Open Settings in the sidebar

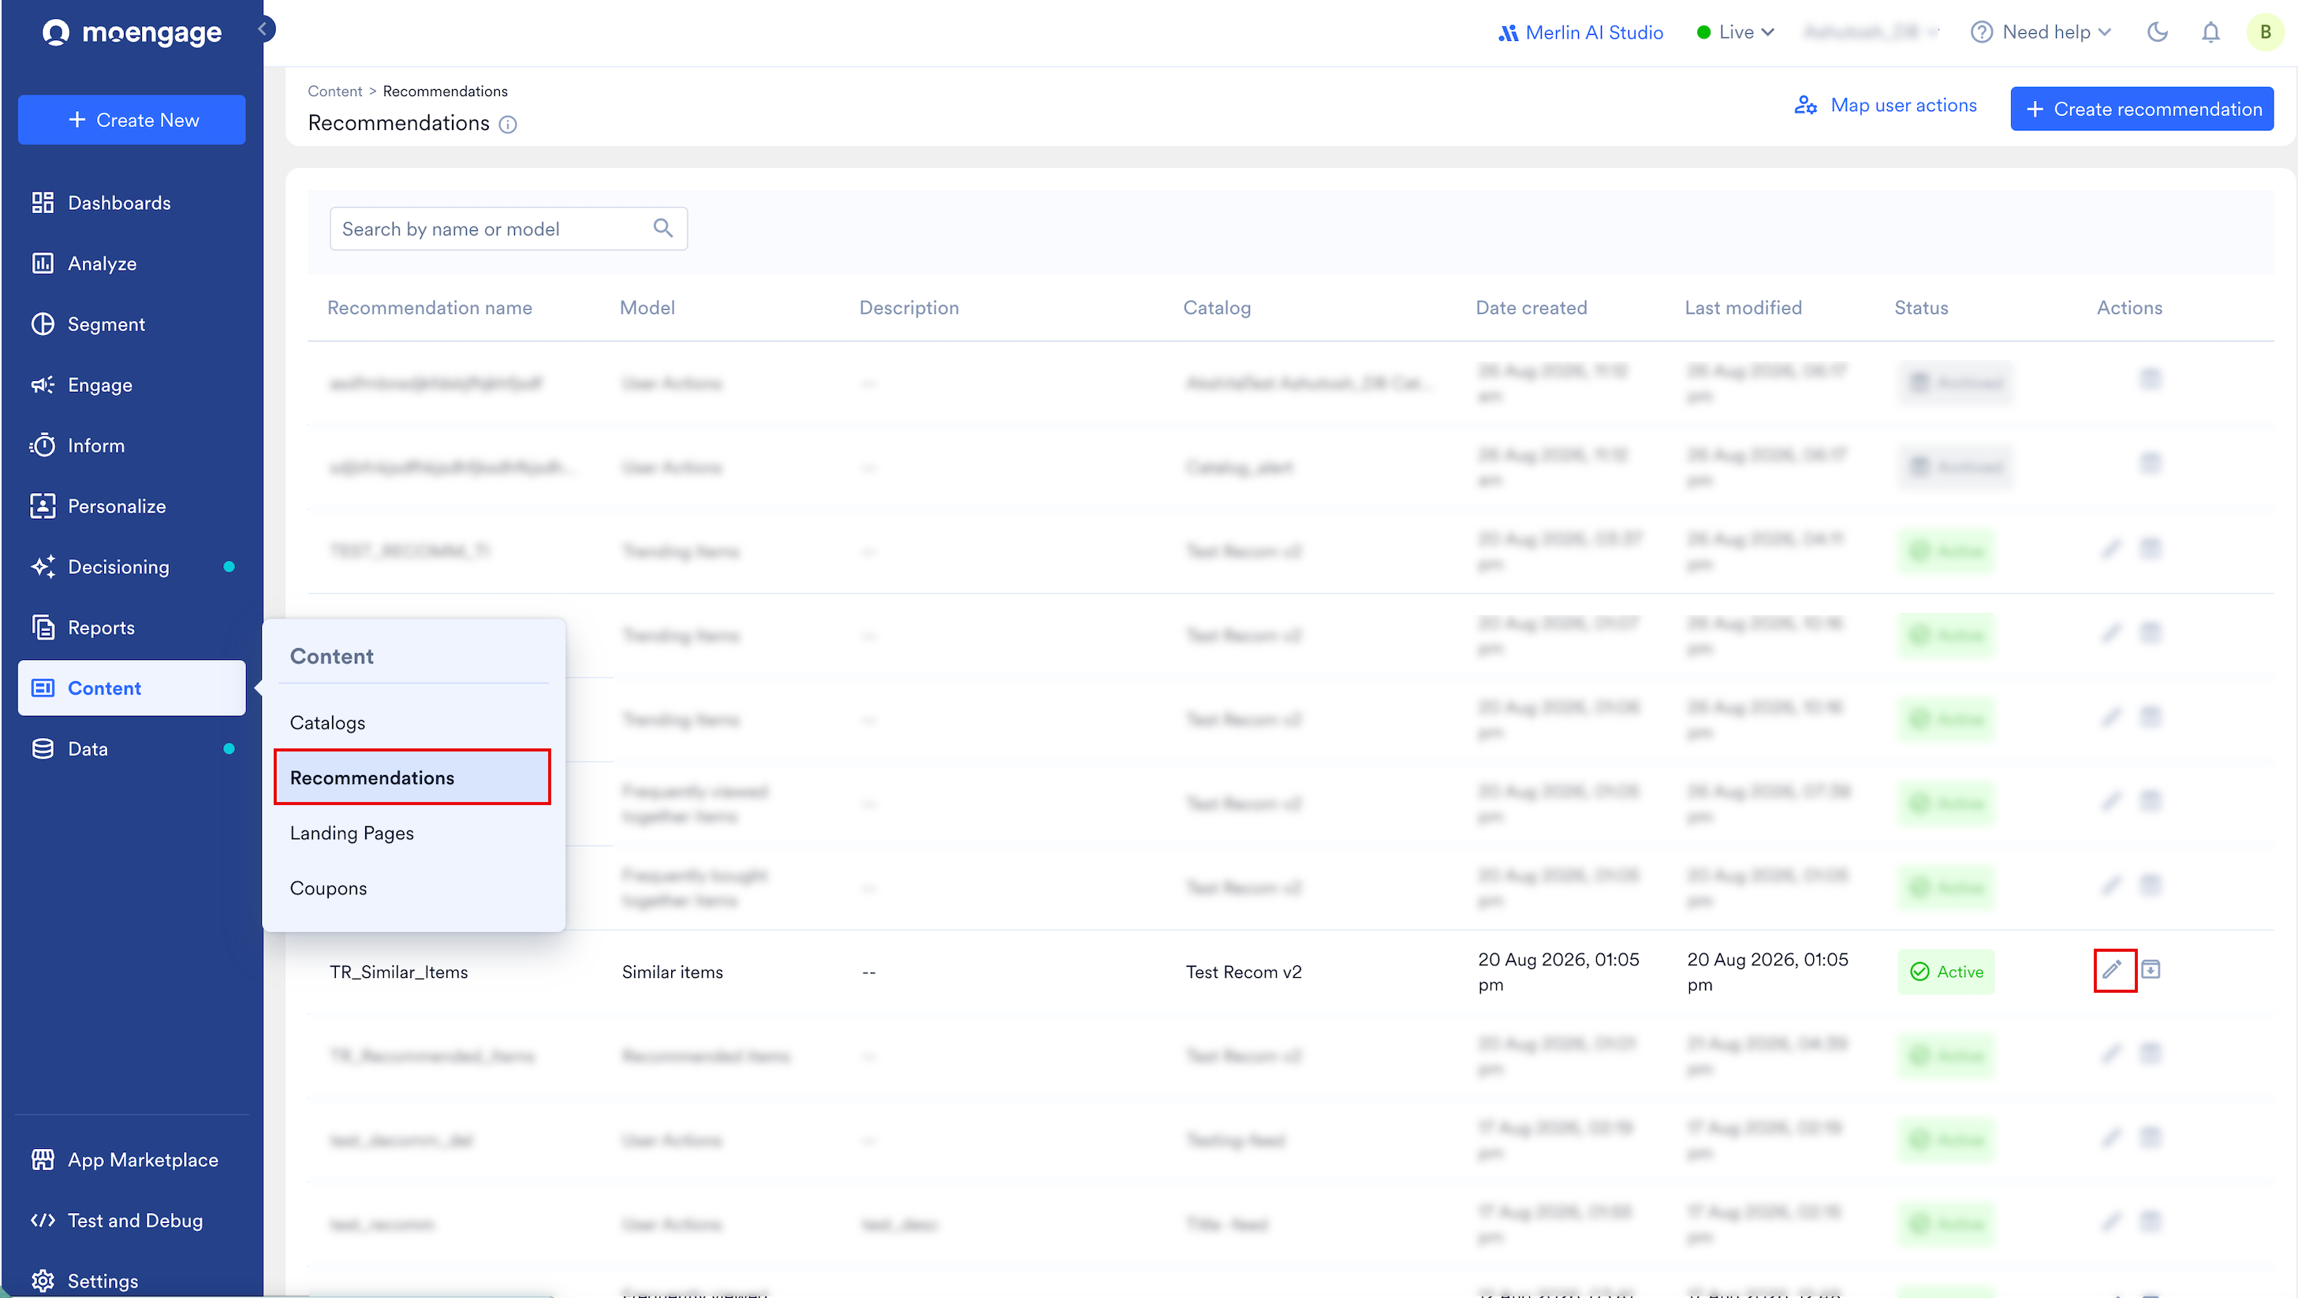(132, 1281)
